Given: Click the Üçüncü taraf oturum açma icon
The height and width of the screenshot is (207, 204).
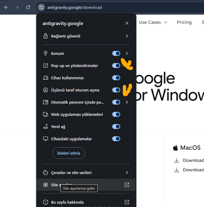Looking at the screenshot, I should click(x=46, y=90).
